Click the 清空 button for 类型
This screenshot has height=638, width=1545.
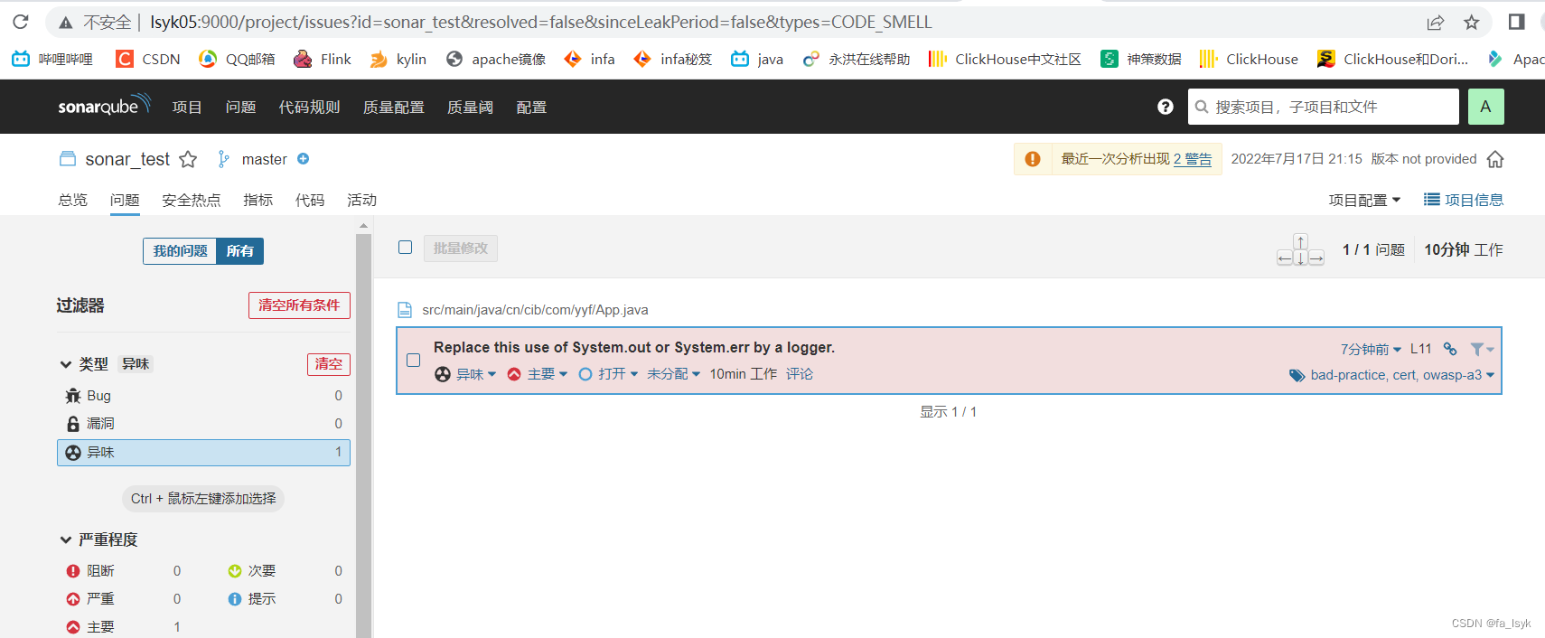329,364
